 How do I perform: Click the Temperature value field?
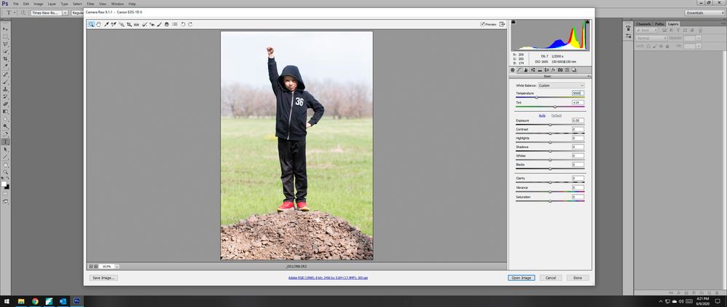tap(577, 93)
